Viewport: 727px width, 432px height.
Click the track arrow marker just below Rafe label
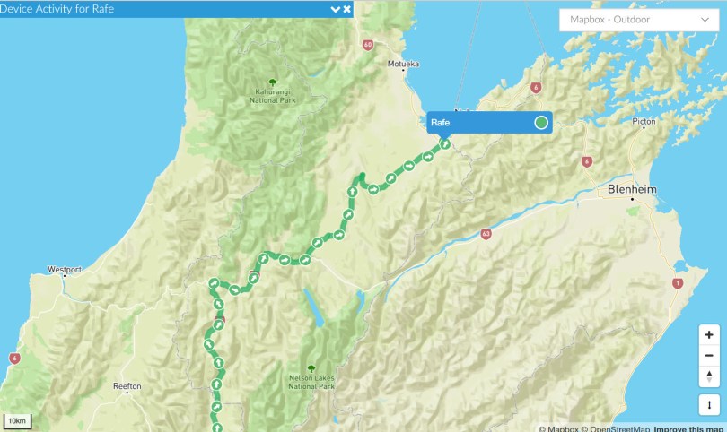[x=444, y=144]
